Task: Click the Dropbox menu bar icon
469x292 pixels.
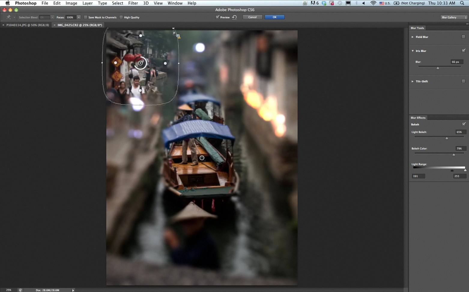Action: [x=324, y=3]
